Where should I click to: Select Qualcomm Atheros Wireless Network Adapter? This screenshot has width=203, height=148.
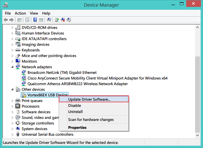[78, 84]
